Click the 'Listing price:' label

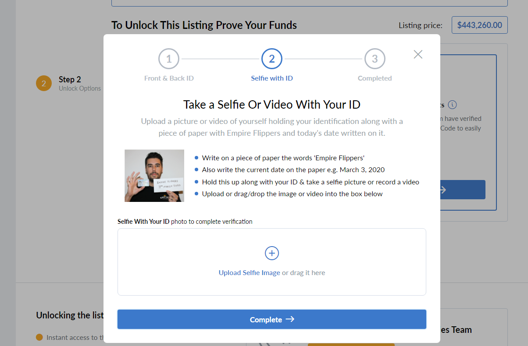click(x=421, y=25)
